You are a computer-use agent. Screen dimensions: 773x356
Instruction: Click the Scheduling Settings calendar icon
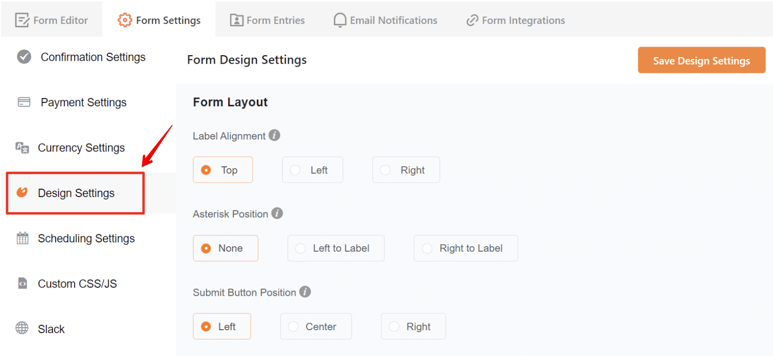tap(22, 238)
